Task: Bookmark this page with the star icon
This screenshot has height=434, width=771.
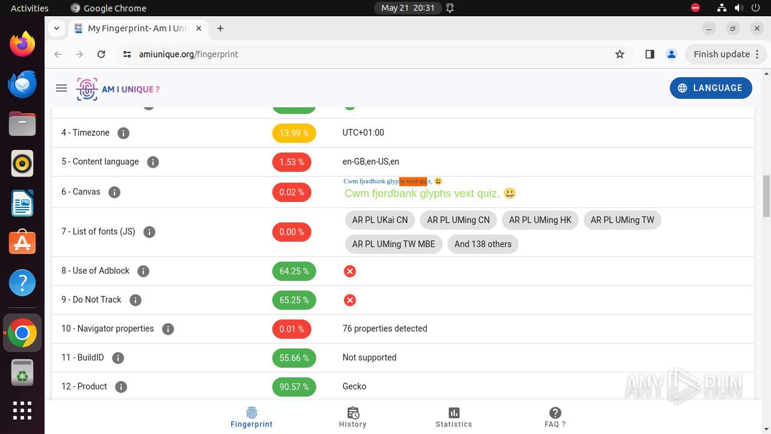Action: [620, 54]
